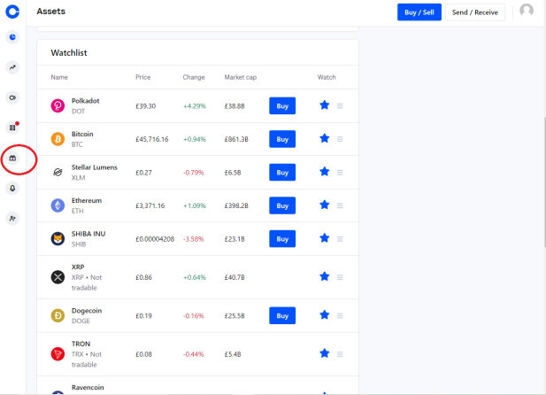Open the Ethereum asset name link

click(x=87, y=200)
